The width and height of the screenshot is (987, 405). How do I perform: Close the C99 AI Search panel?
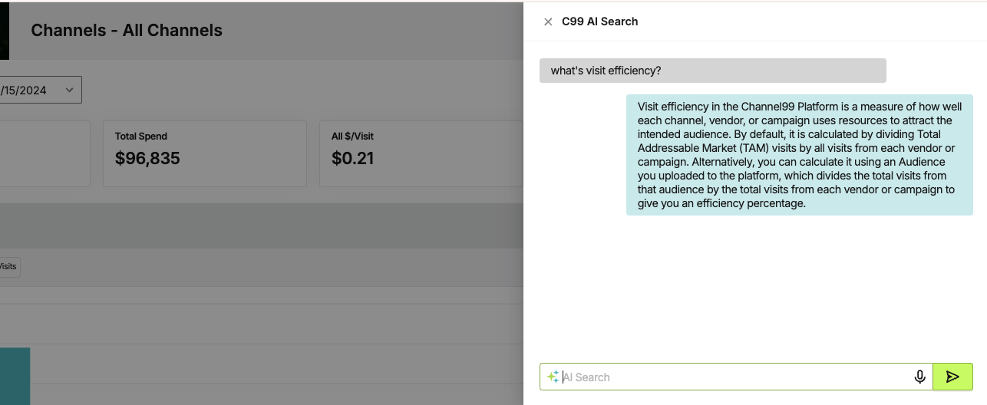(x=548, y=22)
